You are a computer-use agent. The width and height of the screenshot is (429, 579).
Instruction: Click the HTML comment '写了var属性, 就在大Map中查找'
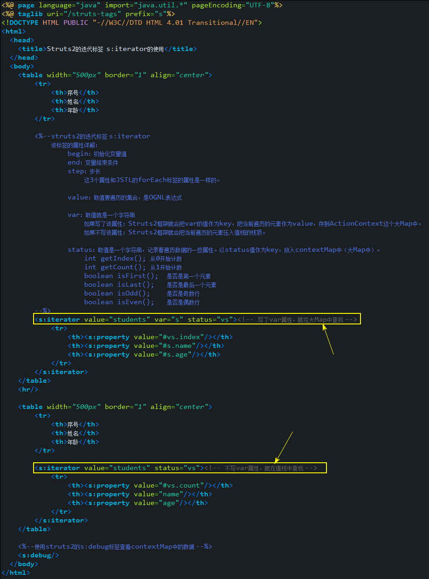point(297,319)
